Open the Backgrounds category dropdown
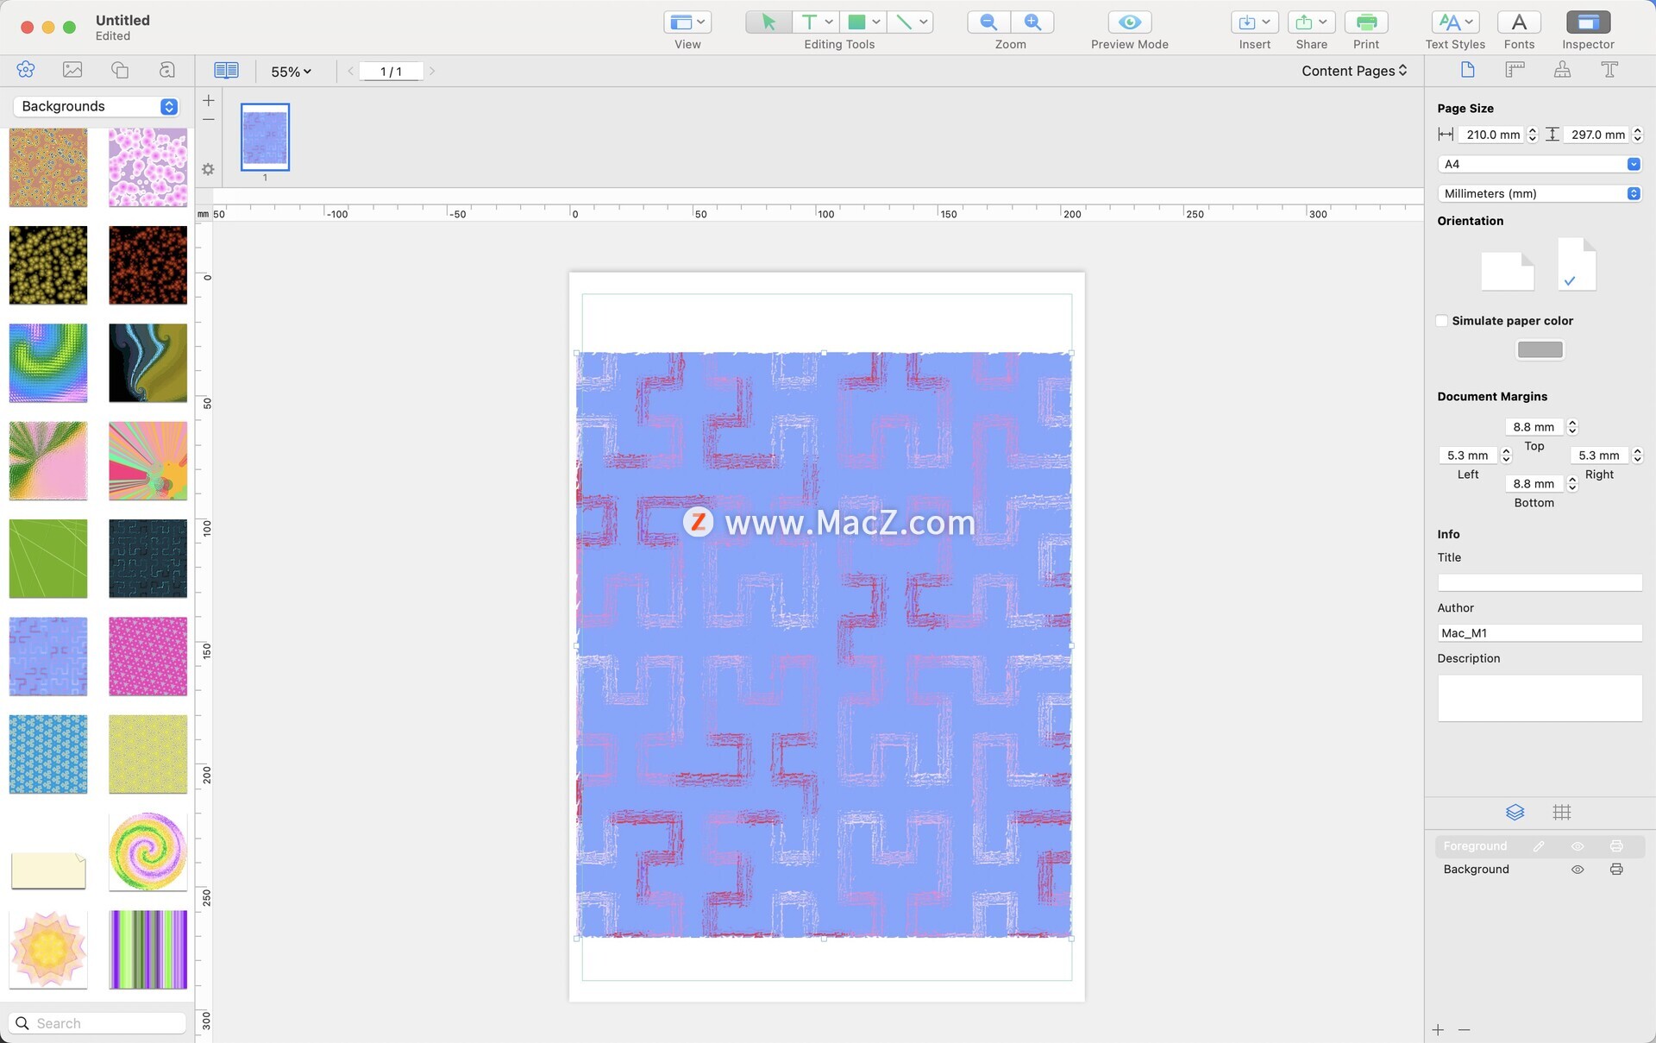Viewport: 1656px width, 1043px height. [97, 106]
